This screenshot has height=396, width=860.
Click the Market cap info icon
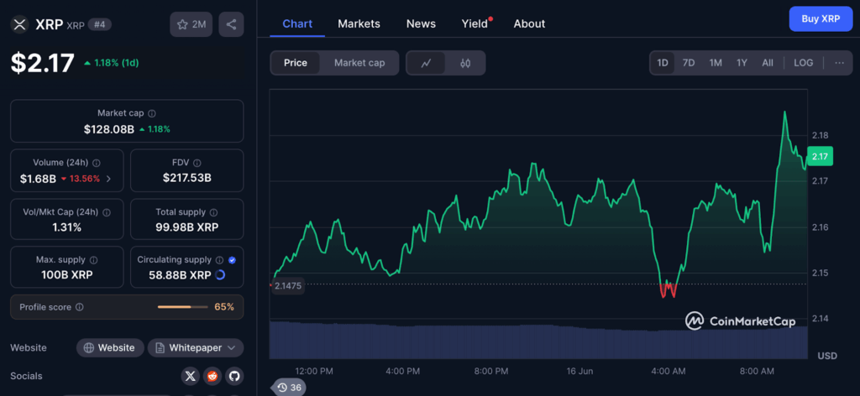point(152,113)
